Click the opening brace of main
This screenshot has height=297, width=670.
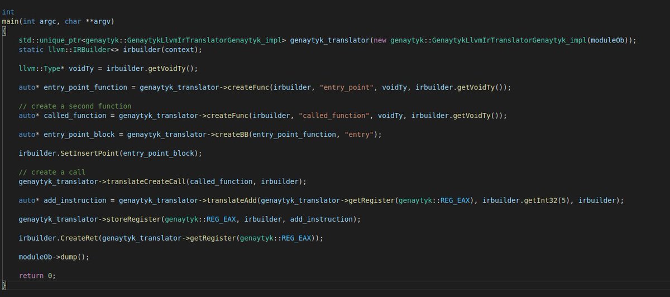[4, 31]
